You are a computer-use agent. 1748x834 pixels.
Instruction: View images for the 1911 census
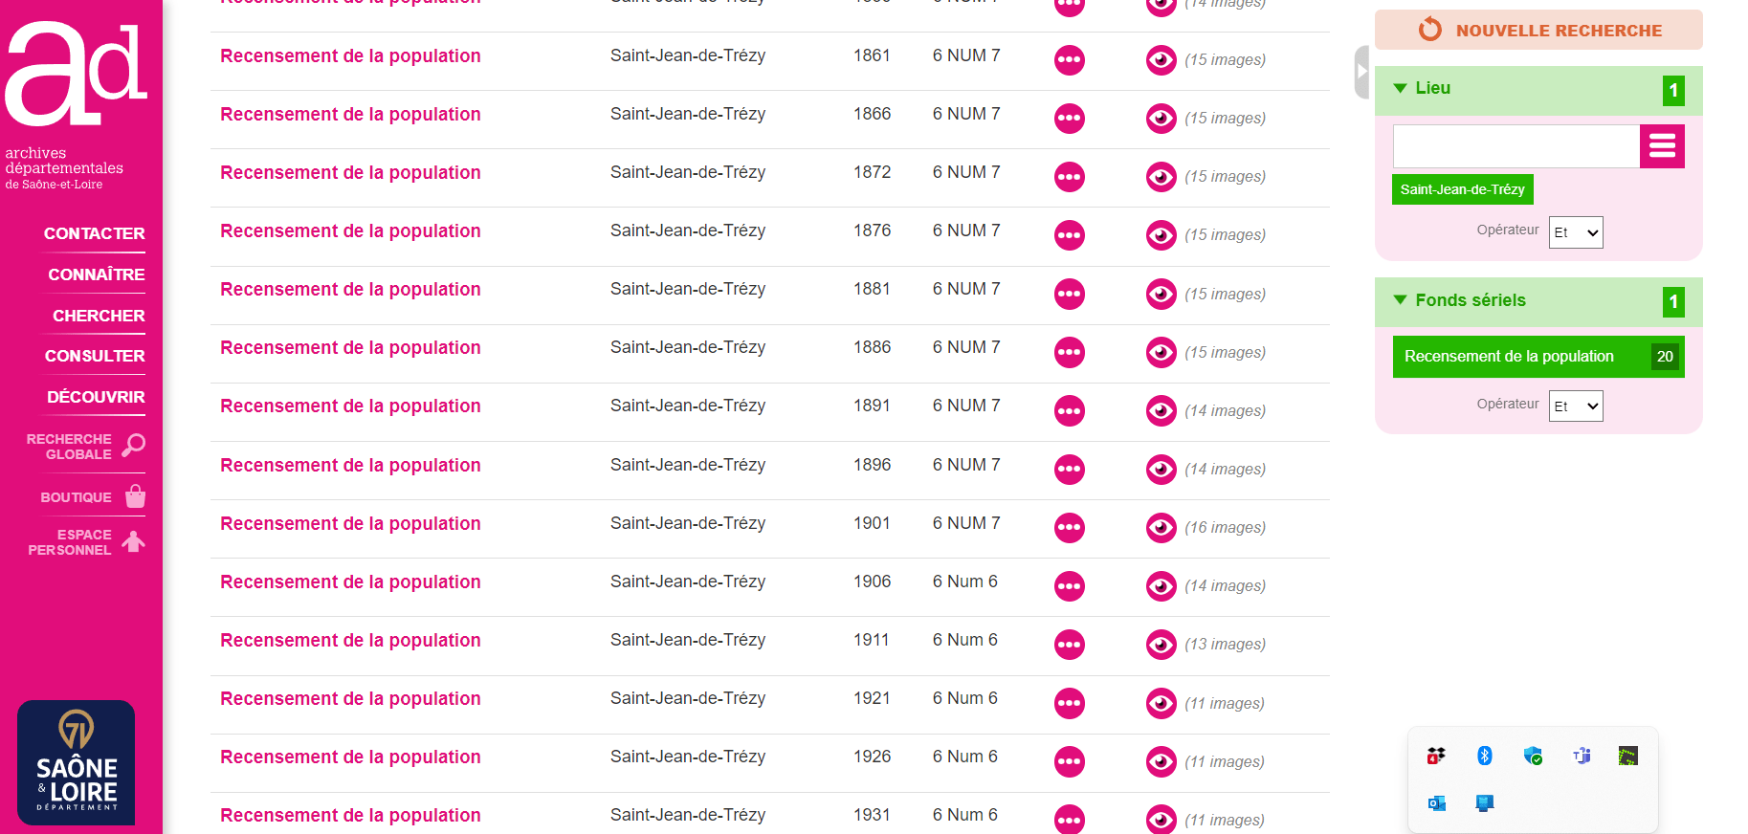pos(1161,645)
